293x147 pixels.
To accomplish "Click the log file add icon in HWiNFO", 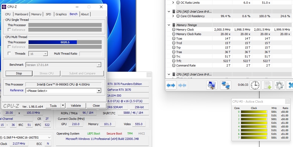I will point(267,85).
